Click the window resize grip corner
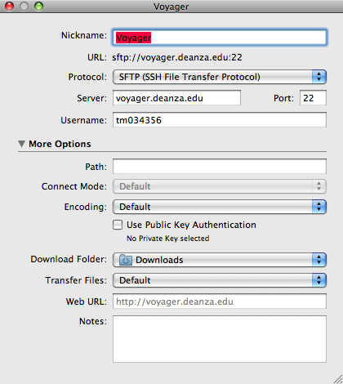 tap(337, 379)
